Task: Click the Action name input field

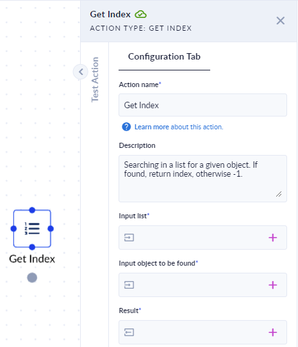Action: coord(203,105)
